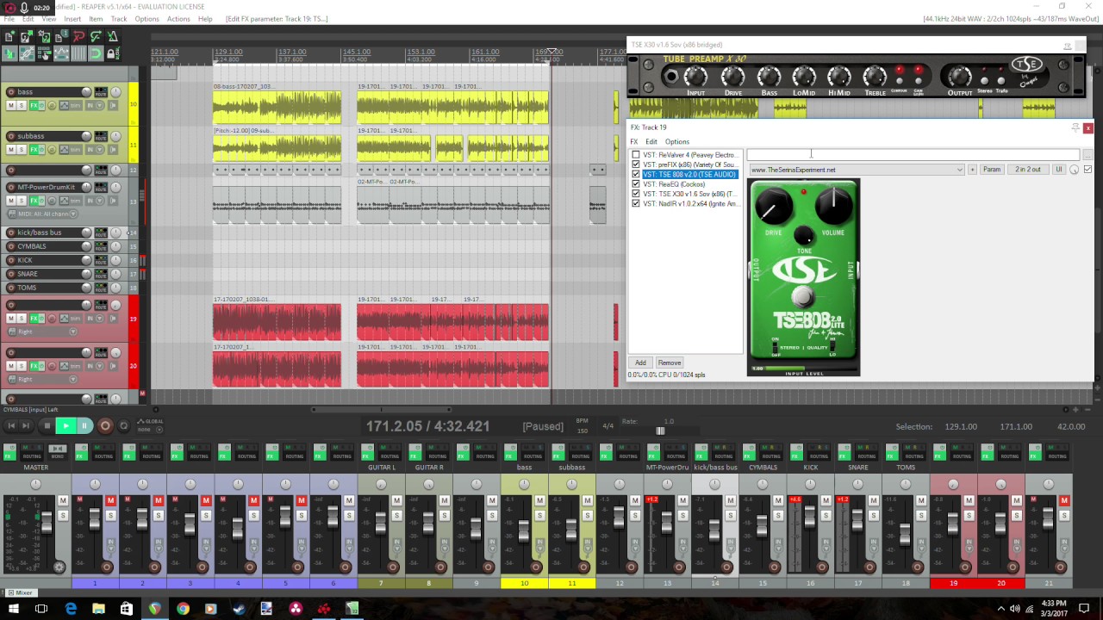Click the grid lines toolbar icon

(x=78, y=53)
